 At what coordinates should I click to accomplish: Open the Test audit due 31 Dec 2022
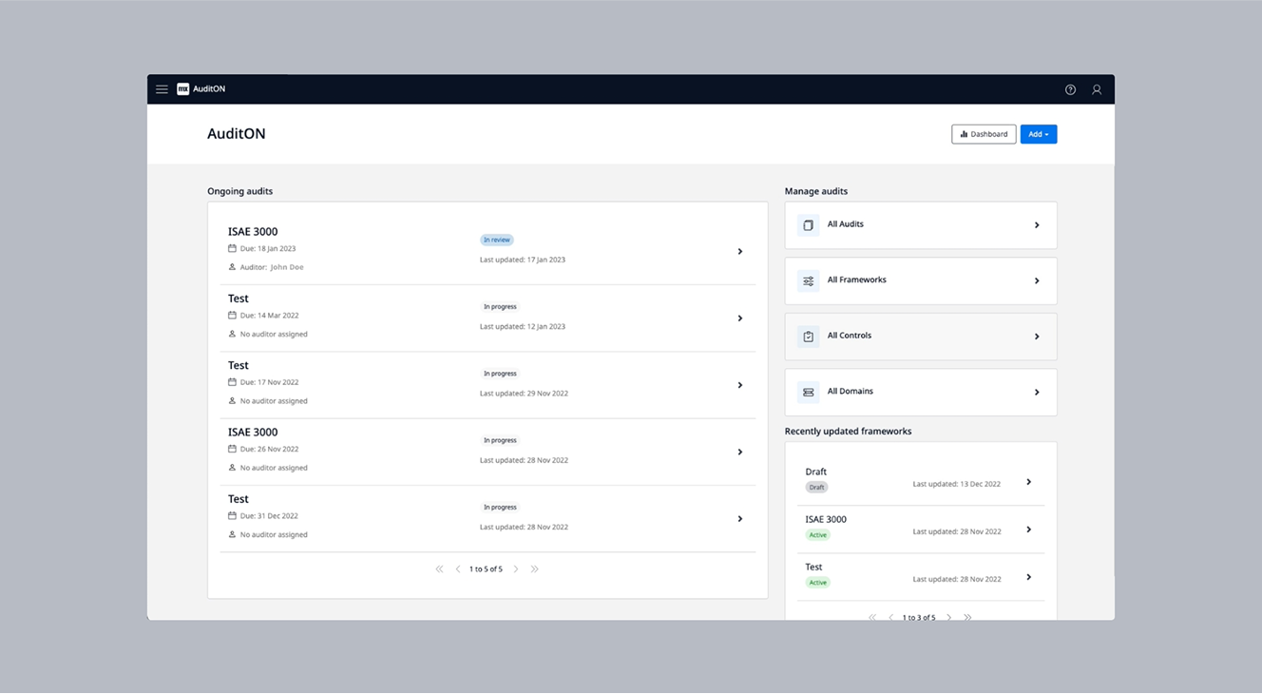point(739,519)
